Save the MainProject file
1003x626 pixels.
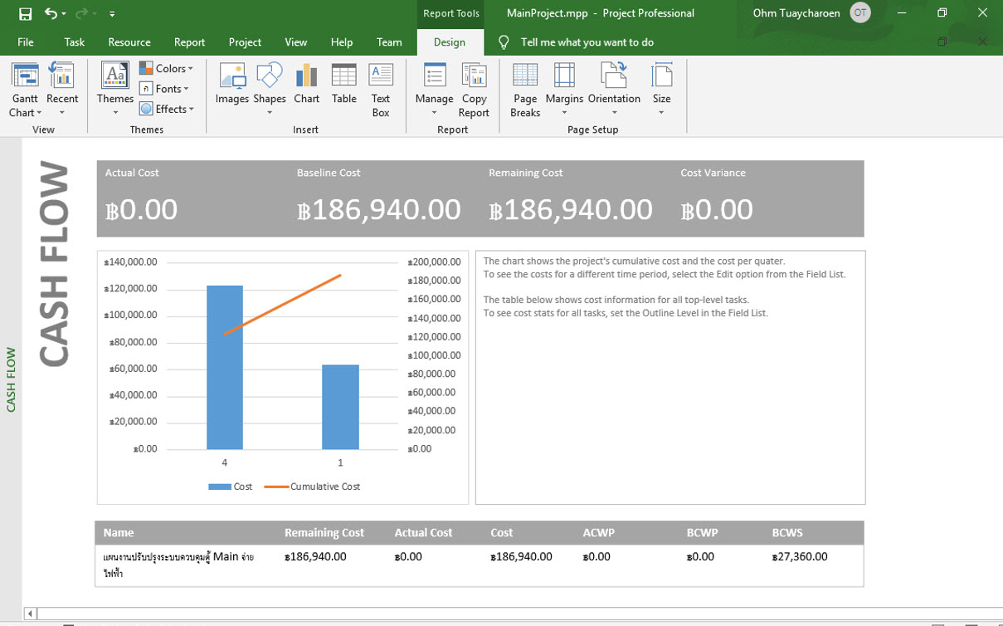(25, 12)
